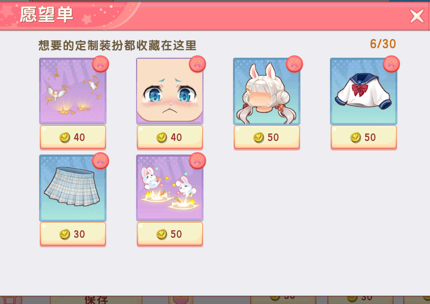The image size is (430, 304).
Task: Select the plaid pleated skirt thumbnail
Action: pyautogui.click(x=73, y=188)
